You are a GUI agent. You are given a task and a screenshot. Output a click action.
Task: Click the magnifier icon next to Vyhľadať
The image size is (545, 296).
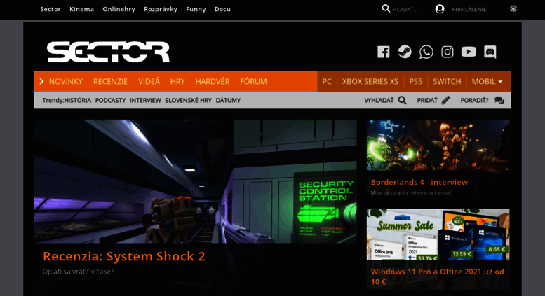[402, 101]
